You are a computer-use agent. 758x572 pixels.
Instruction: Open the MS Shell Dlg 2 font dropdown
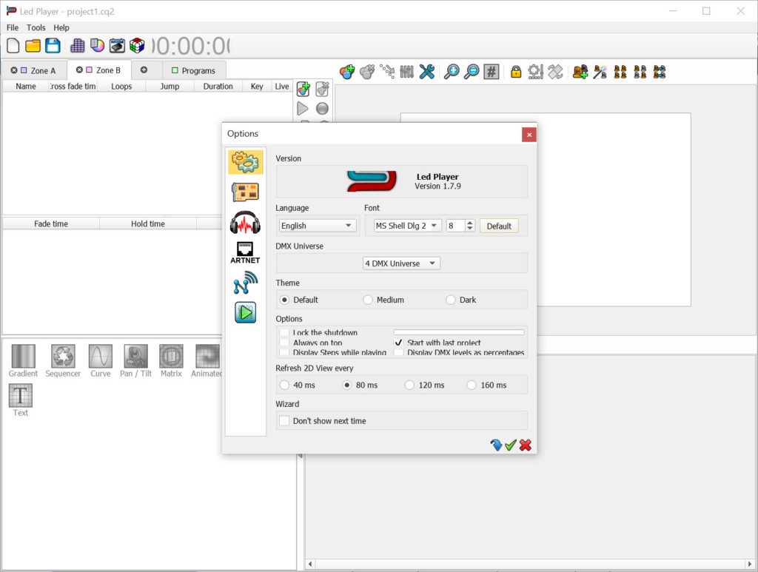coord(408,226)
